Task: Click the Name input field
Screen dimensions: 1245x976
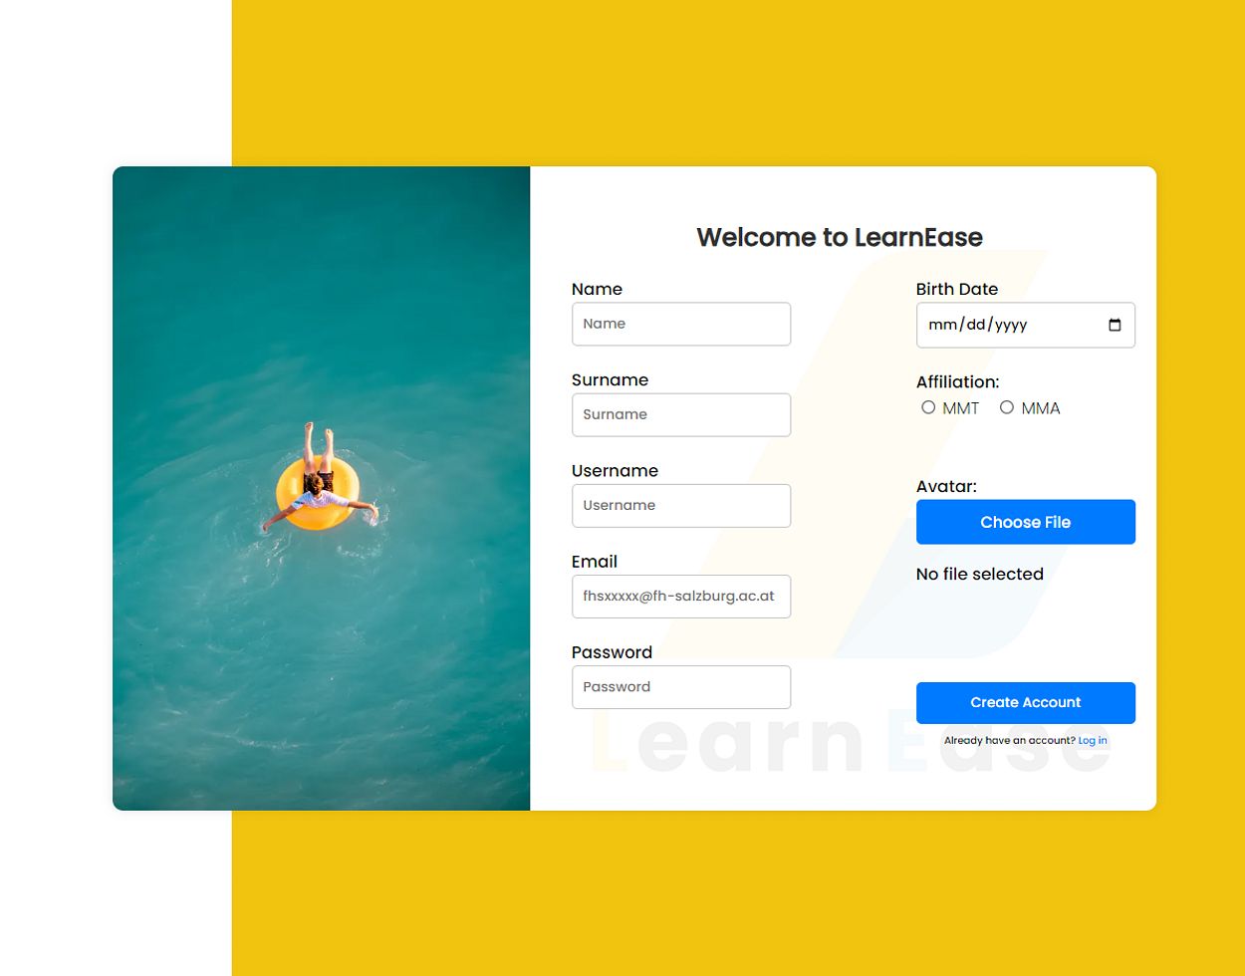Action: point(681,324)
